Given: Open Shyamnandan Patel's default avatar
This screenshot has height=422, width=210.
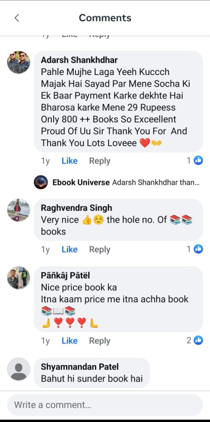Looking at the screenshot, I should (x=19, y=369).
